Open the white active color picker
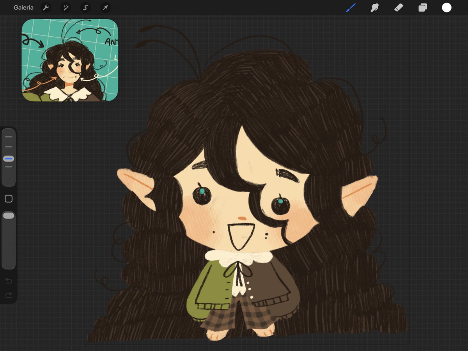 447,7
